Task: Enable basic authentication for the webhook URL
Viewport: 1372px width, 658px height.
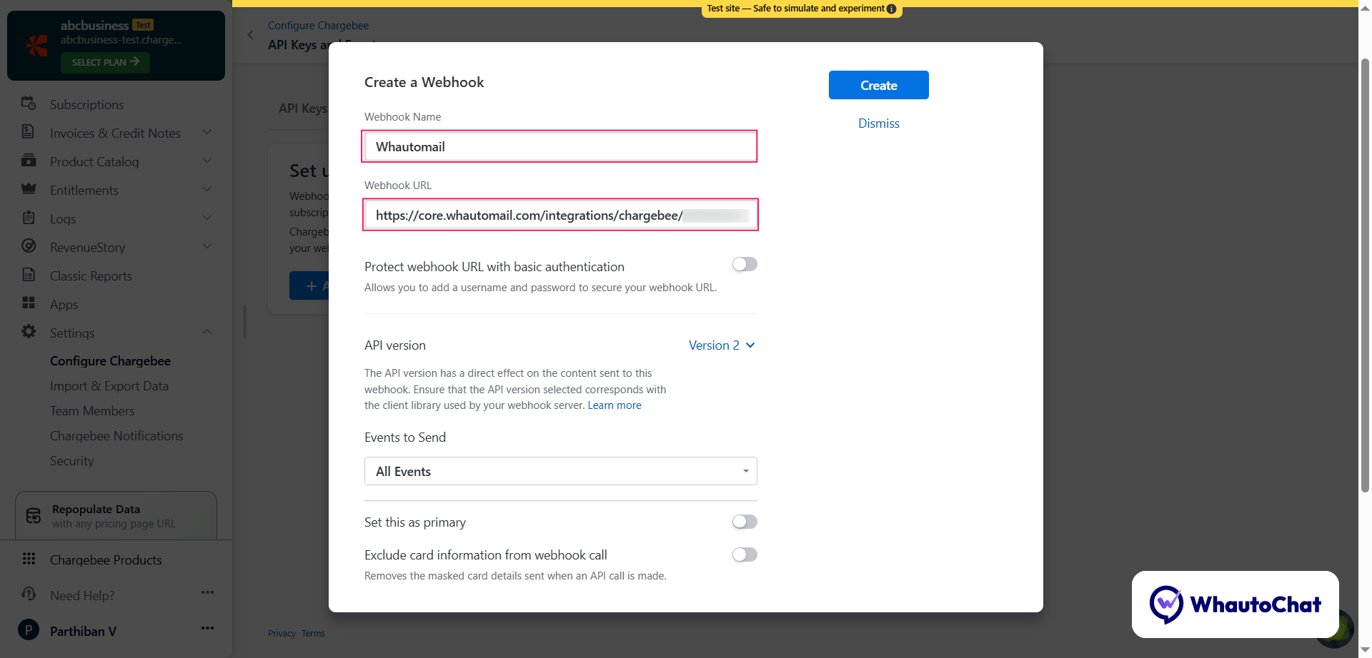Action: click(x=744, y=264)
